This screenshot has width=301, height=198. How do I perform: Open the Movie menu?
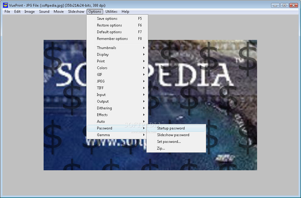tap(59, 12)
